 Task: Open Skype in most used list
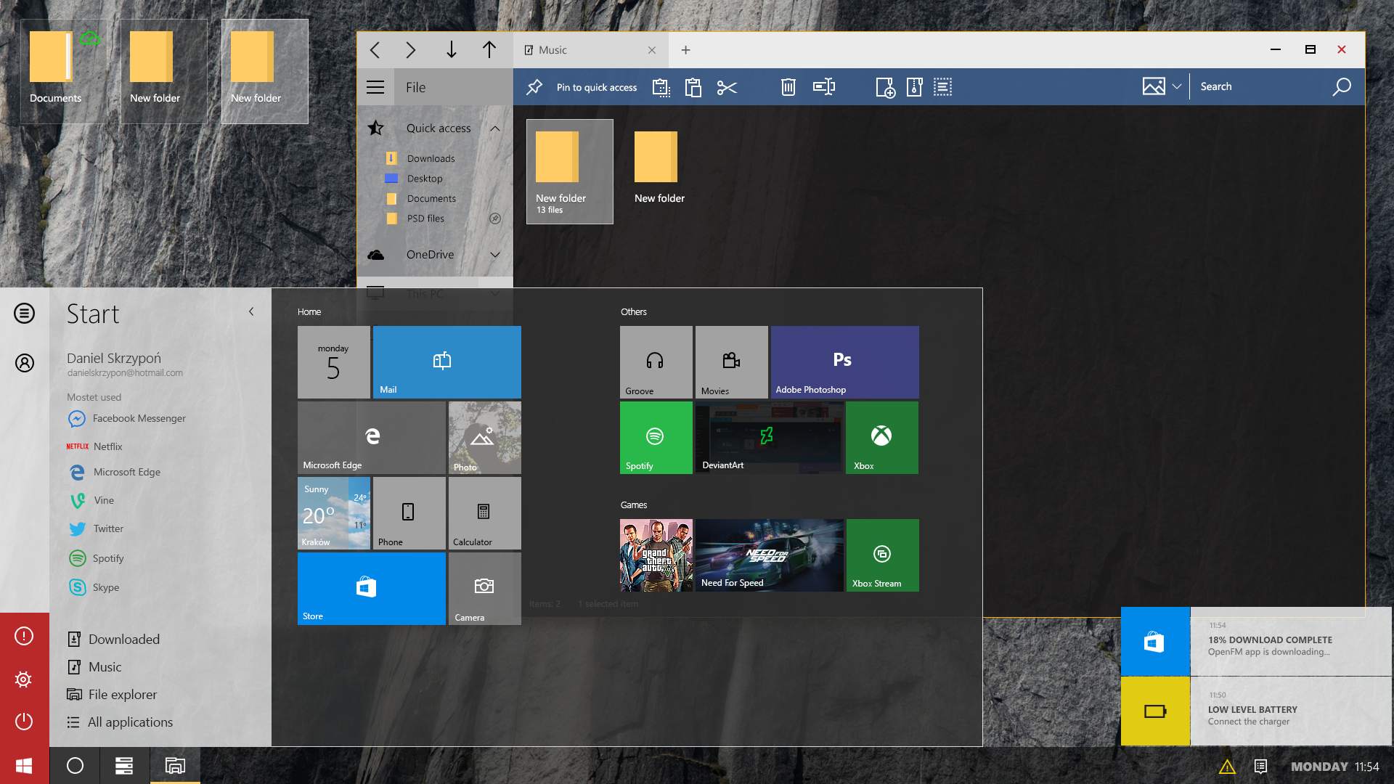(x=94, y=587)
